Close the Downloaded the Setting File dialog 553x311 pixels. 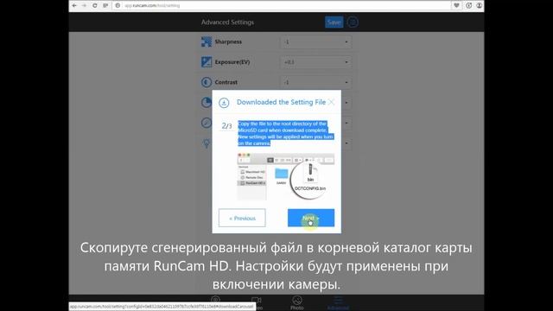point(331,102)
